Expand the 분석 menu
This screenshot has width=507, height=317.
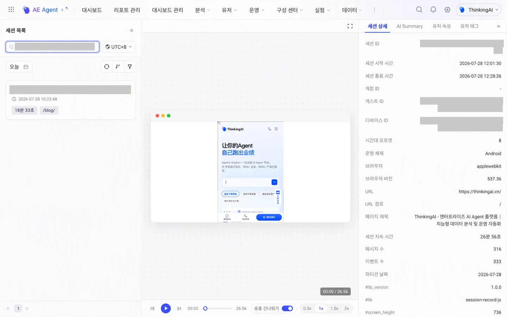tap(202, 10)
